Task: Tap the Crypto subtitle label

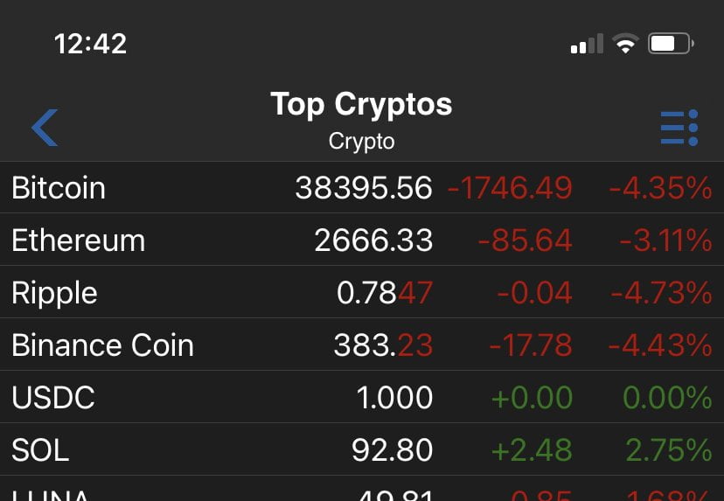Action: [361, 141]
